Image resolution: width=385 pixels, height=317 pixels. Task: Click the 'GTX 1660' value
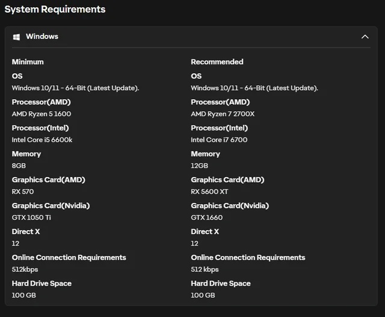(207, 217)
